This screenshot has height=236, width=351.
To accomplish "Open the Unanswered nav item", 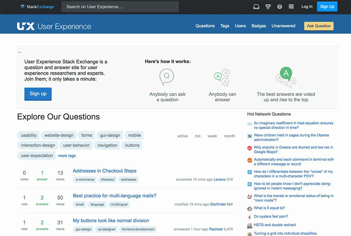I will pyautogui.click(x=283, y=26).
